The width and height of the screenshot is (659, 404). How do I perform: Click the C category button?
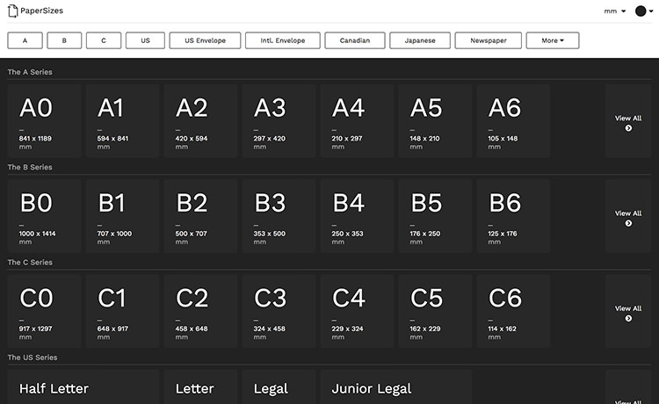(104, 40)
